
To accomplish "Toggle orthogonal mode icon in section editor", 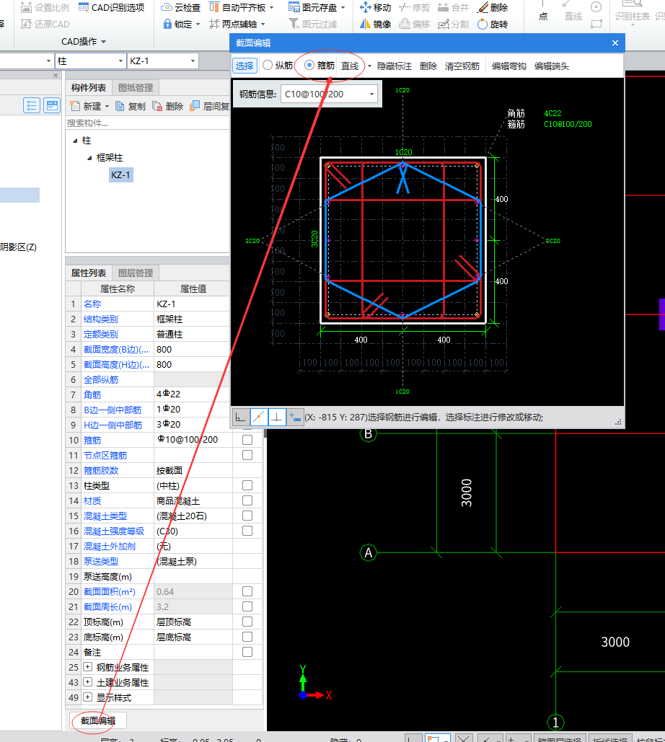I will click(x=240, y=418).
